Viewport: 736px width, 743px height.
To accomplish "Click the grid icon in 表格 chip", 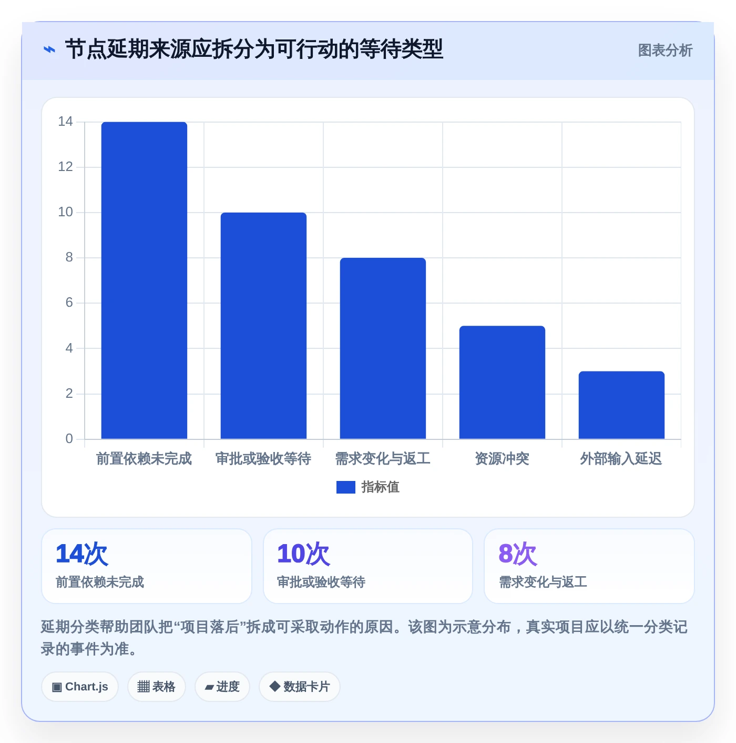I will point(144,687).
